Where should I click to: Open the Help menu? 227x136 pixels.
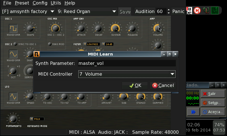[x=70, y=3]
